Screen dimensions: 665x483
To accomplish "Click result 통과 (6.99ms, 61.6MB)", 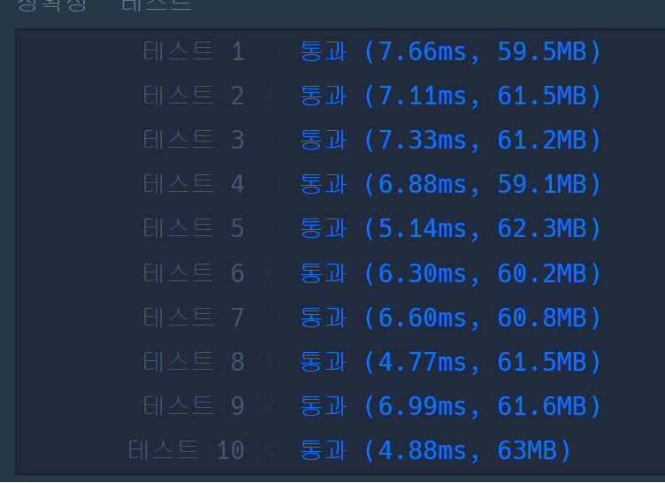I will (x=450, y=406).
